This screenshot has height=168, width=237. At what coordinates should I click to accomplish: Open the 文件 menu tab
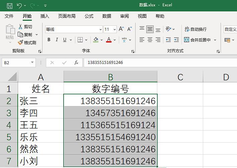[x=9, y=16]
